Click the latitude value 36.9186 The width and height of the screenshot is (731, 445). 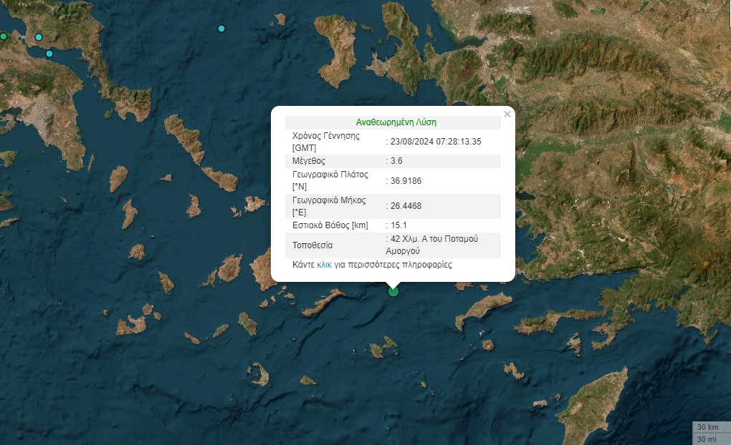pyautogui.click(x=406, y=181)
